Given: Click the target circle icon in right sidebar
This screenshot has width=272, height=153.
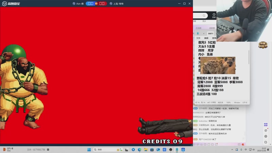Looking at the screenshot, I should [266, 136].
